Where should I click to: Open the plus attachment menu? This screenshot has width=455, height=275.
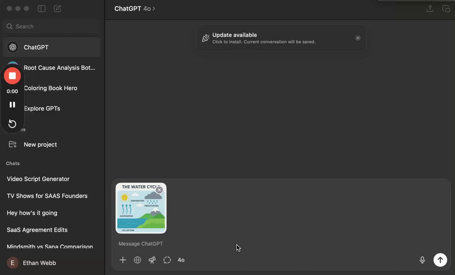point(123,260)
